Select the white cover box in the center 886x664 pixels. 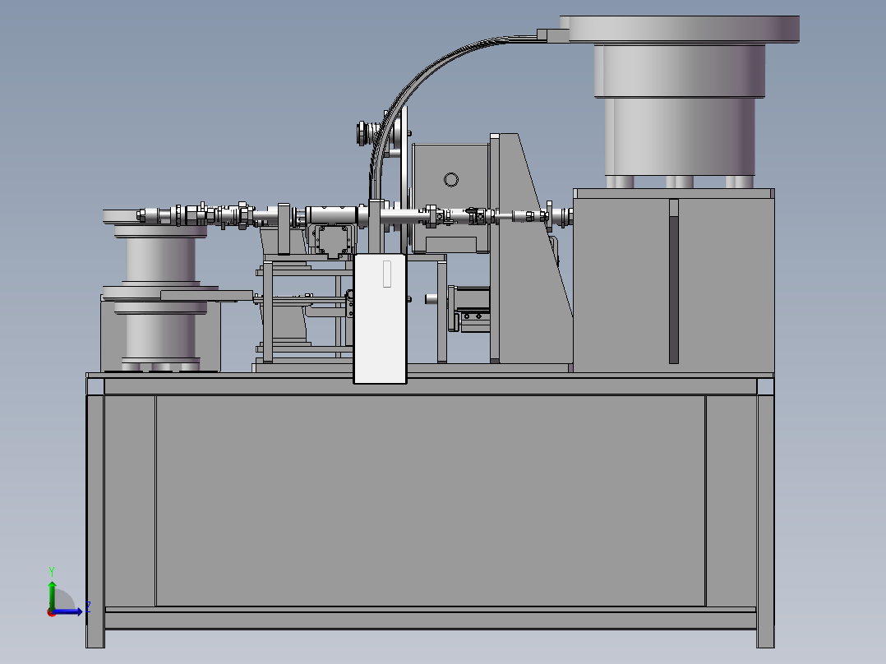click(x=380, y=319)
